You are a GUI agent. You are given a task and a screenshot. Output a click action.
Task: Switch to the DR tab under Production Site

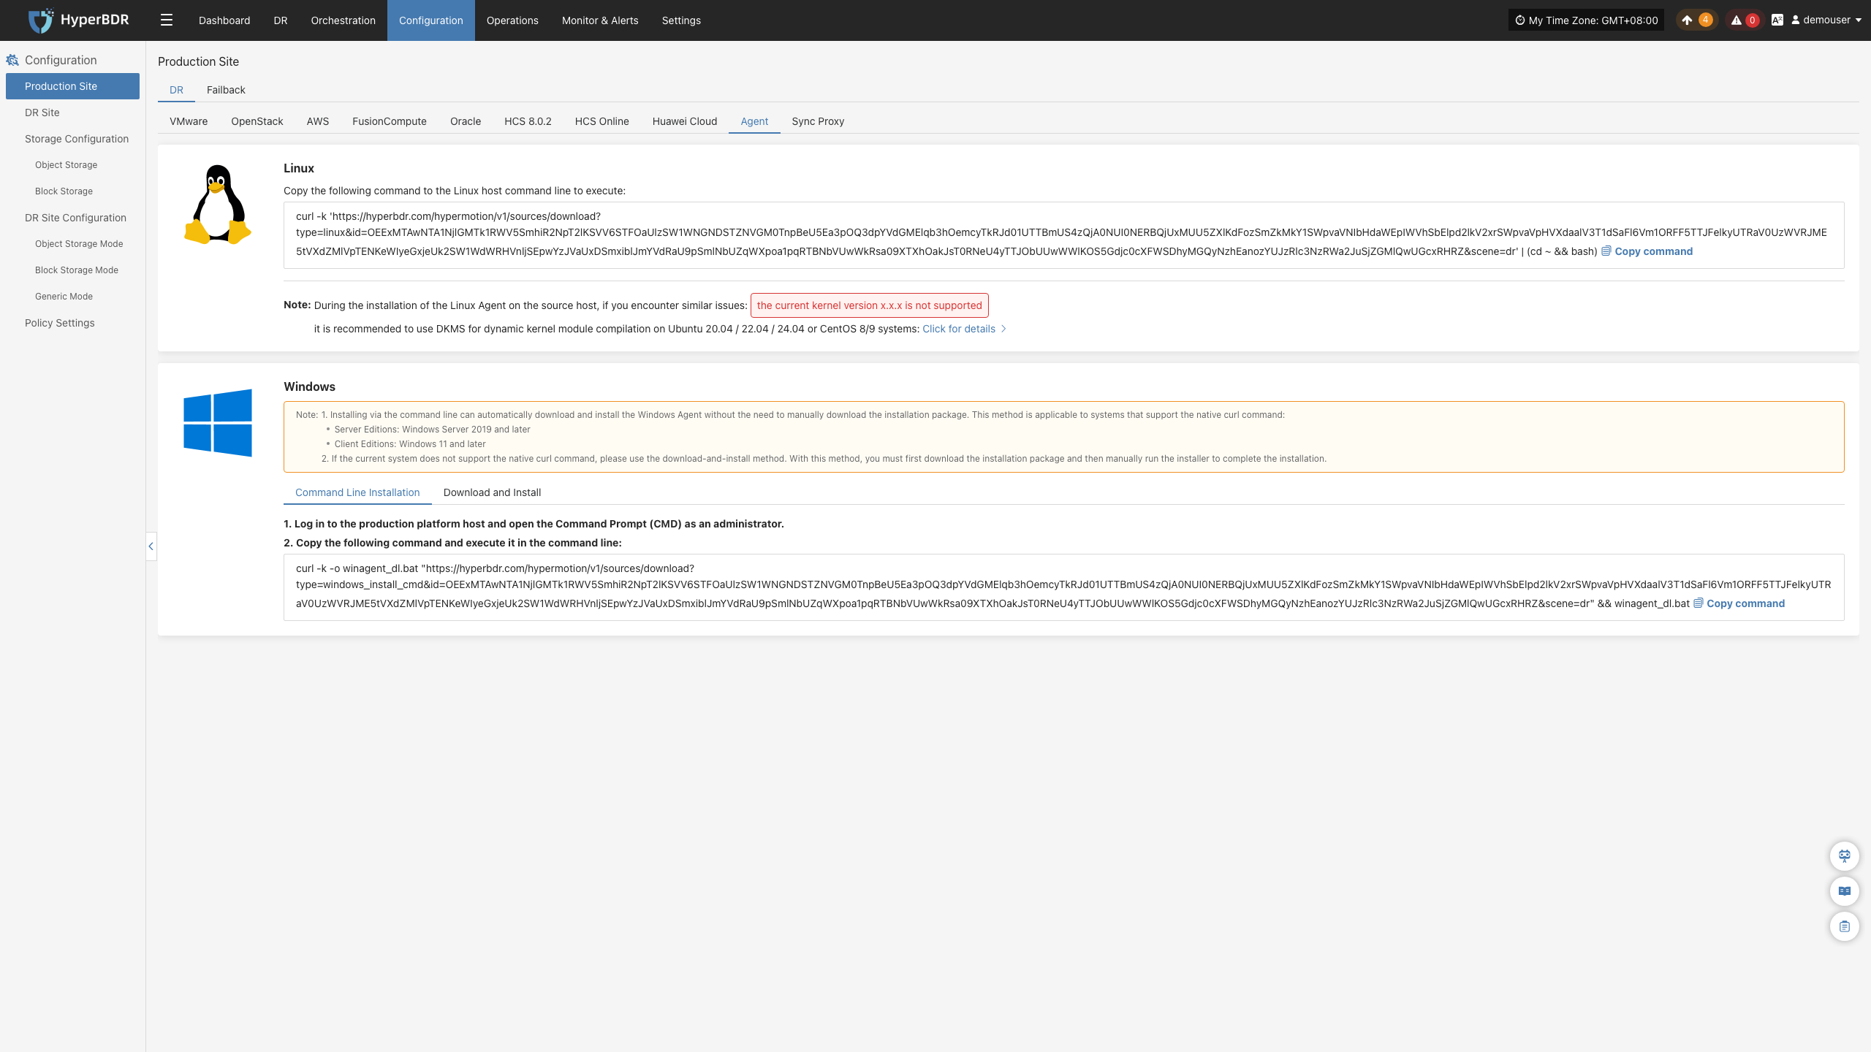(x=176, y=90)
